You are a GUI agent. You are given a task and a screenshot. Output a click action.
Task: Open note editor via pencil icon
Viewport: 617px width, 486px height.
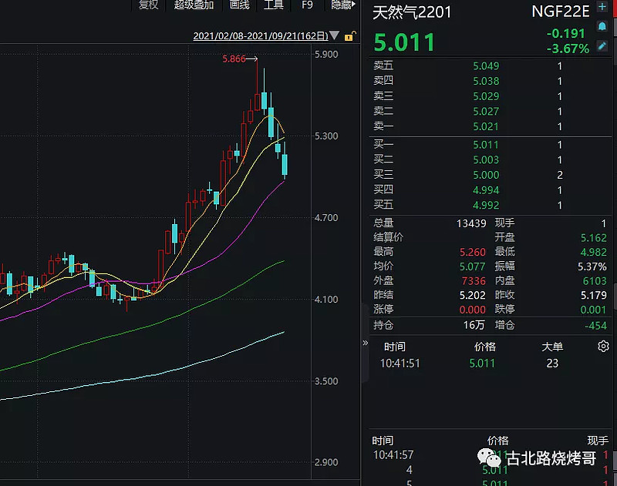click(602, 46)
